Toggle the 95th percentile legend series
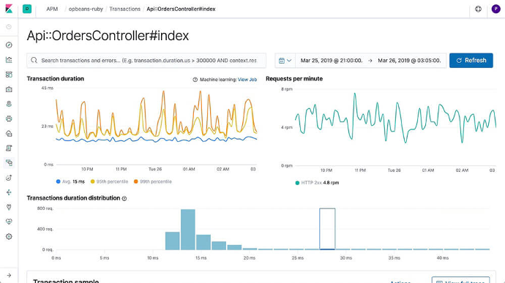Viewport: 505px width, 283px height. click(x=109, y=181)
